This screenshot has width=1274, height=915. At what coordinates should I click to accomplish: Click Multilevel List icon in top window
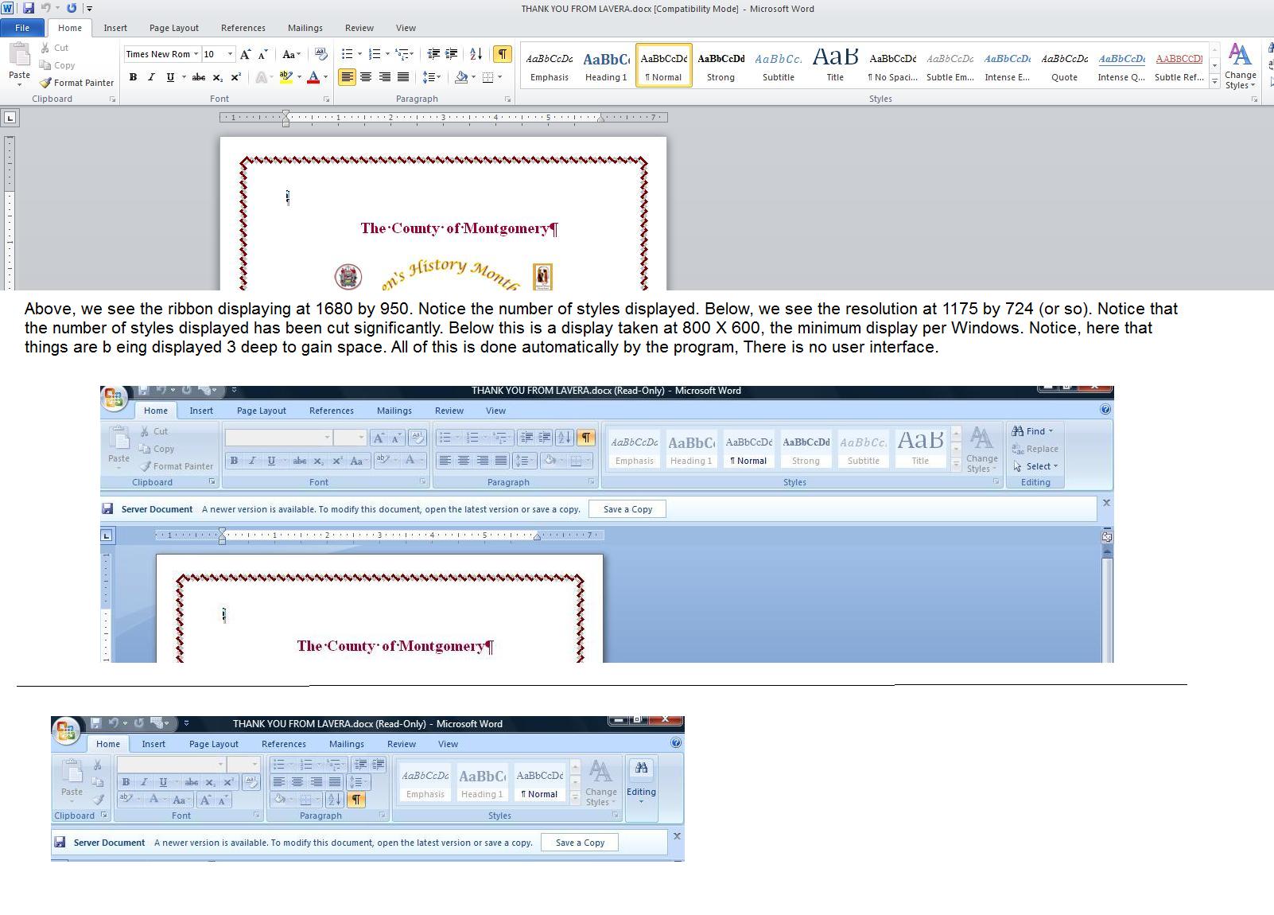[x=402, y=54]
